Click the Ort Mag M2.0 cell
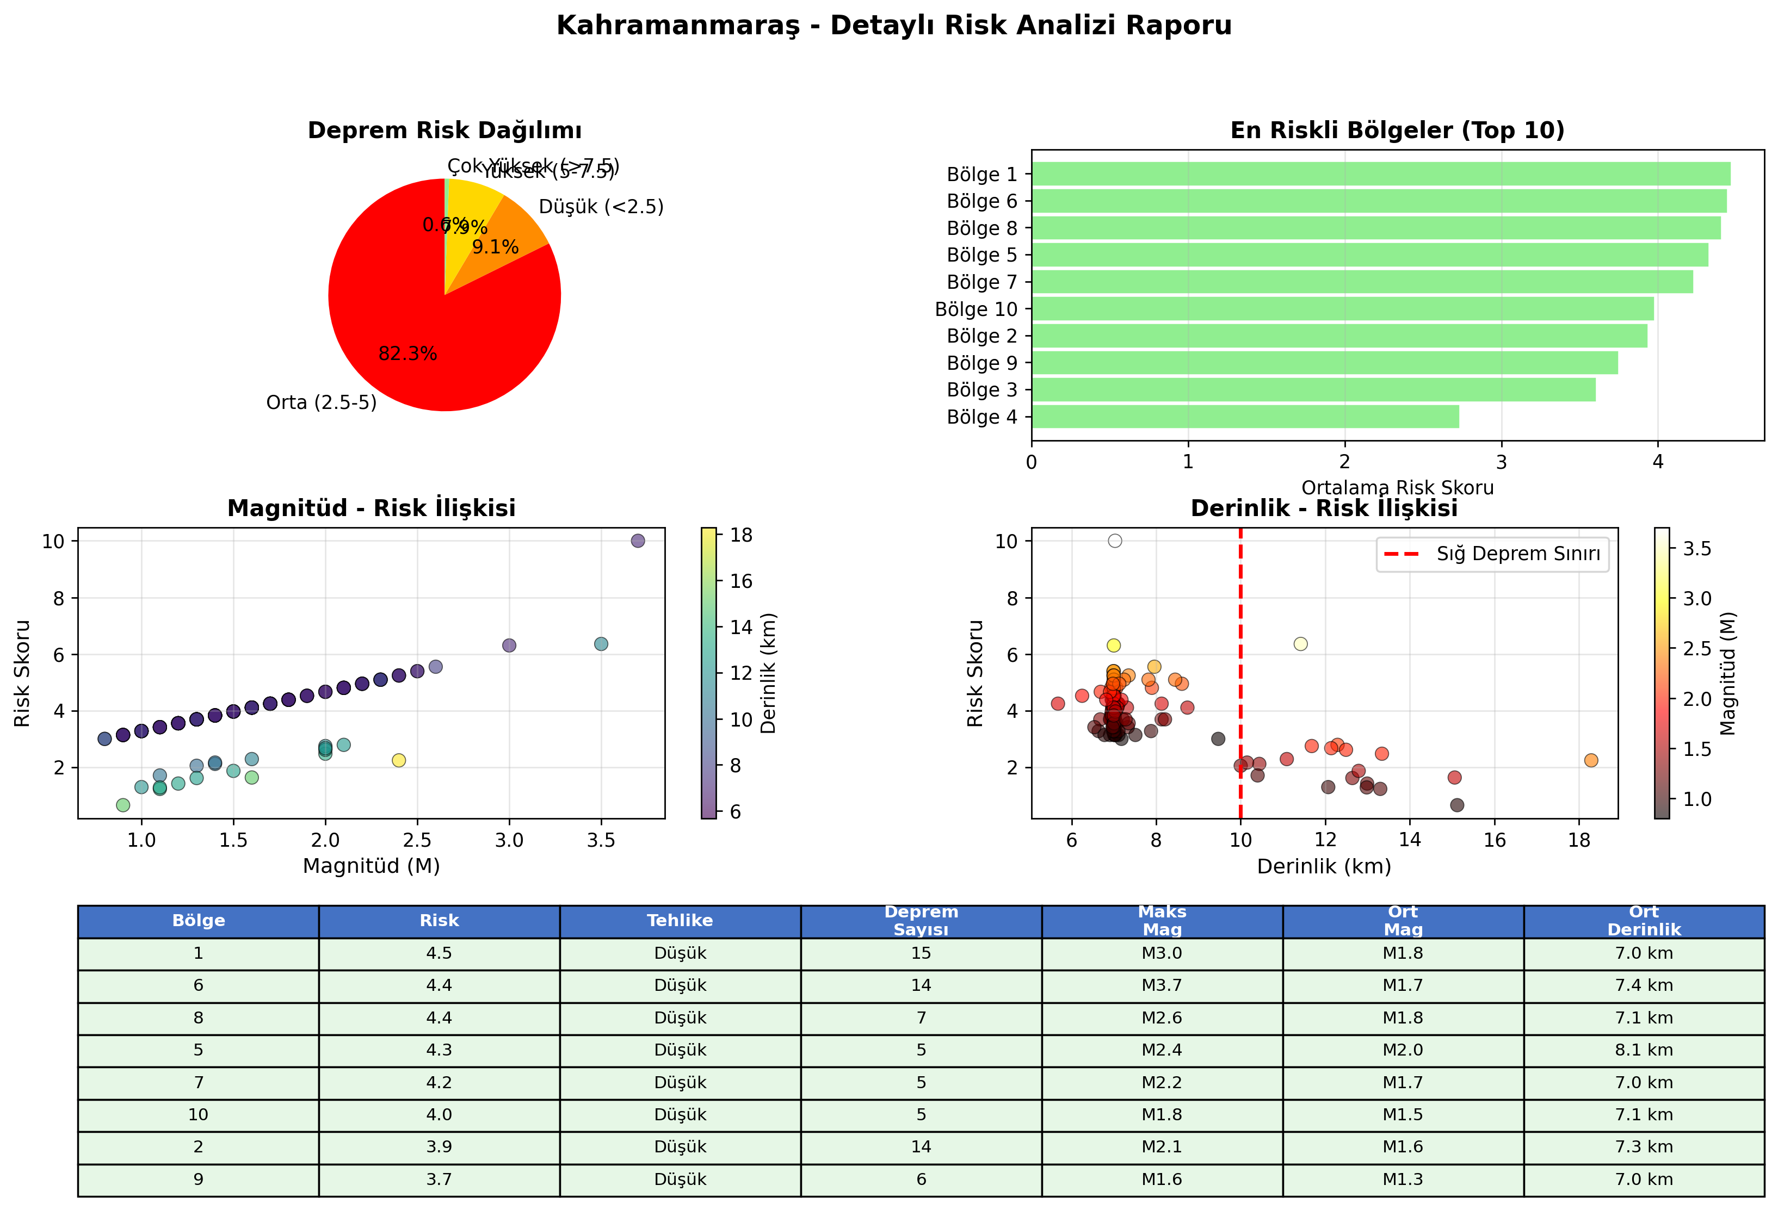Image resolution: width=1778 pixels, height=1210 pixels. coord(1403,1051)
